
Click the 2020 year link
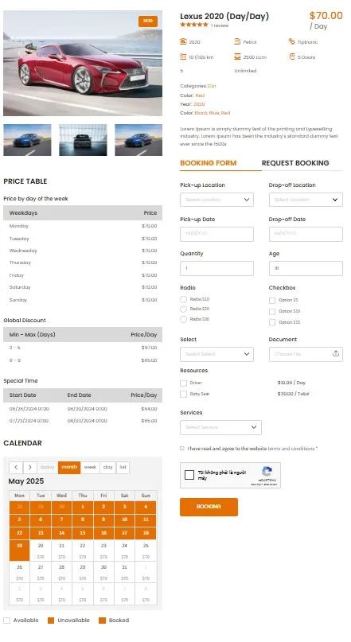tap(199, 104)
